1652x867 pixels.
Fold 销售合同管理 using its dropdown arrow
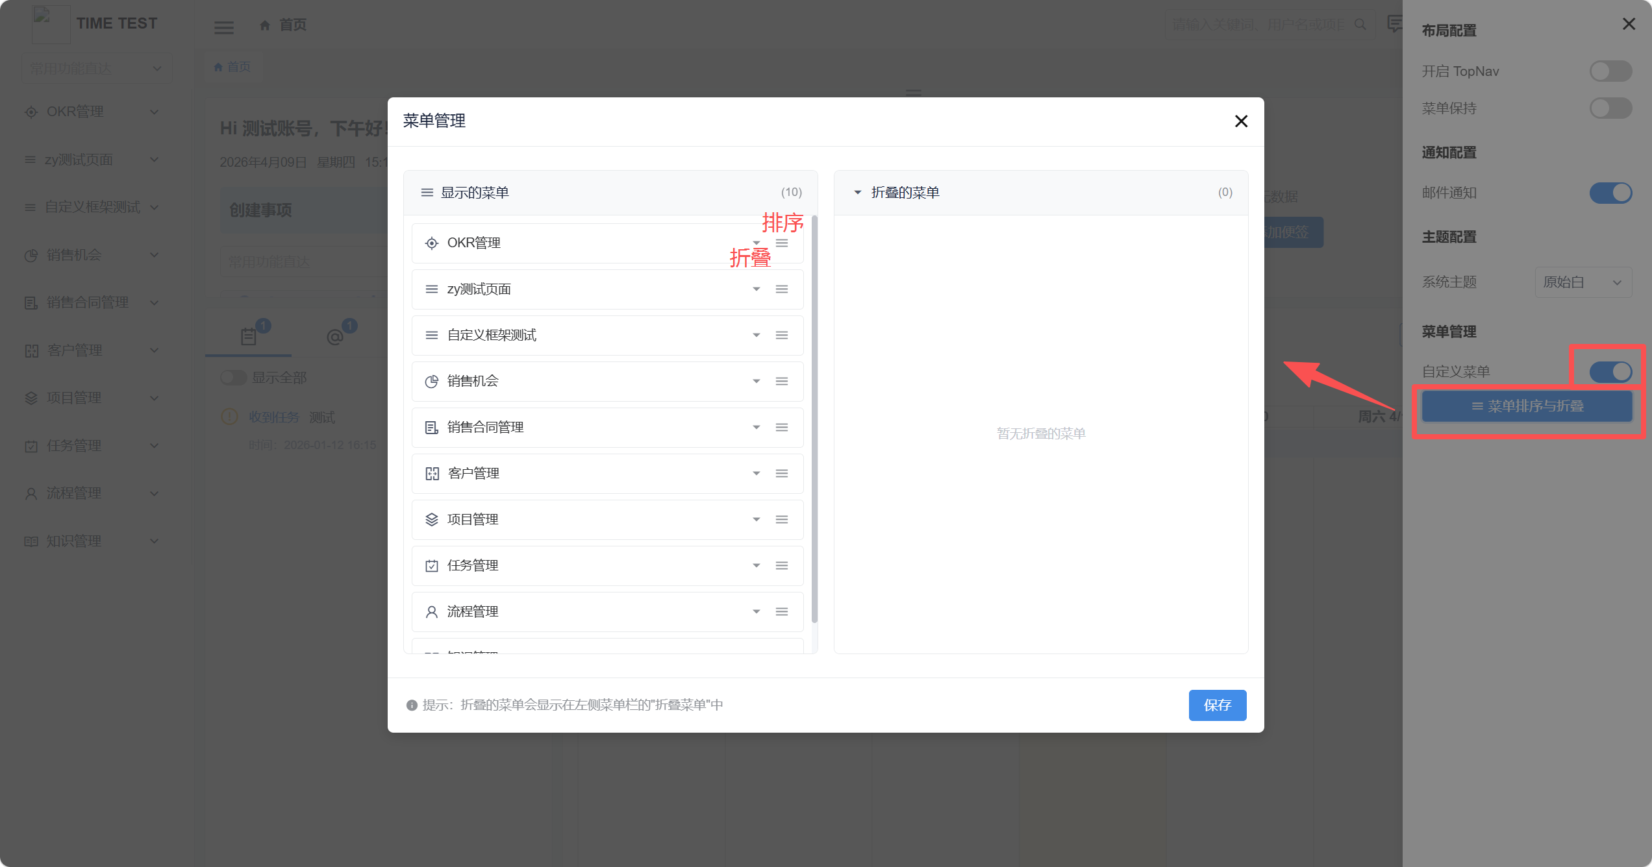pyautogui.click(x=757, y=427)
